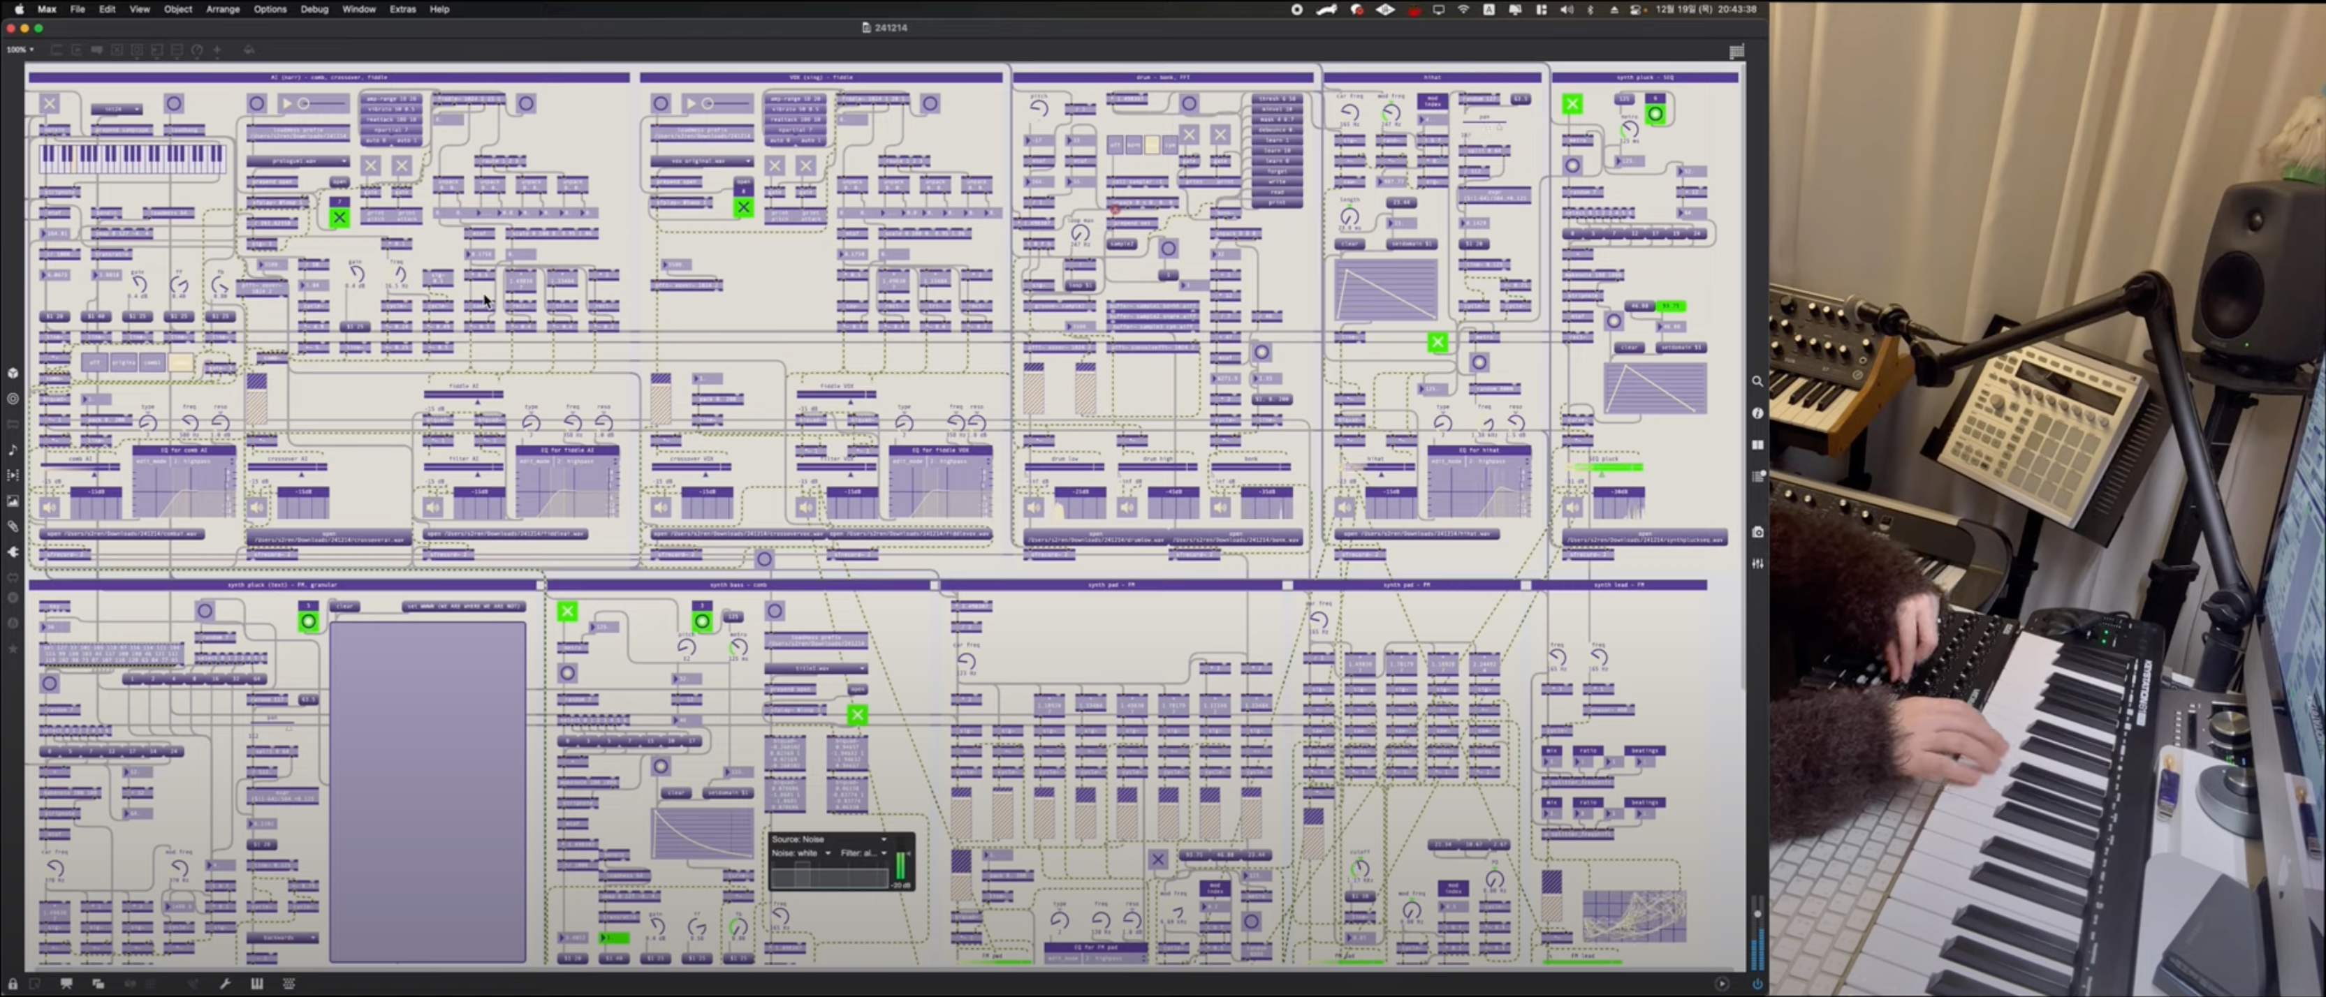Toggle the green X in hihat section
2326x997 pixels.
[x=1438, y=342]
